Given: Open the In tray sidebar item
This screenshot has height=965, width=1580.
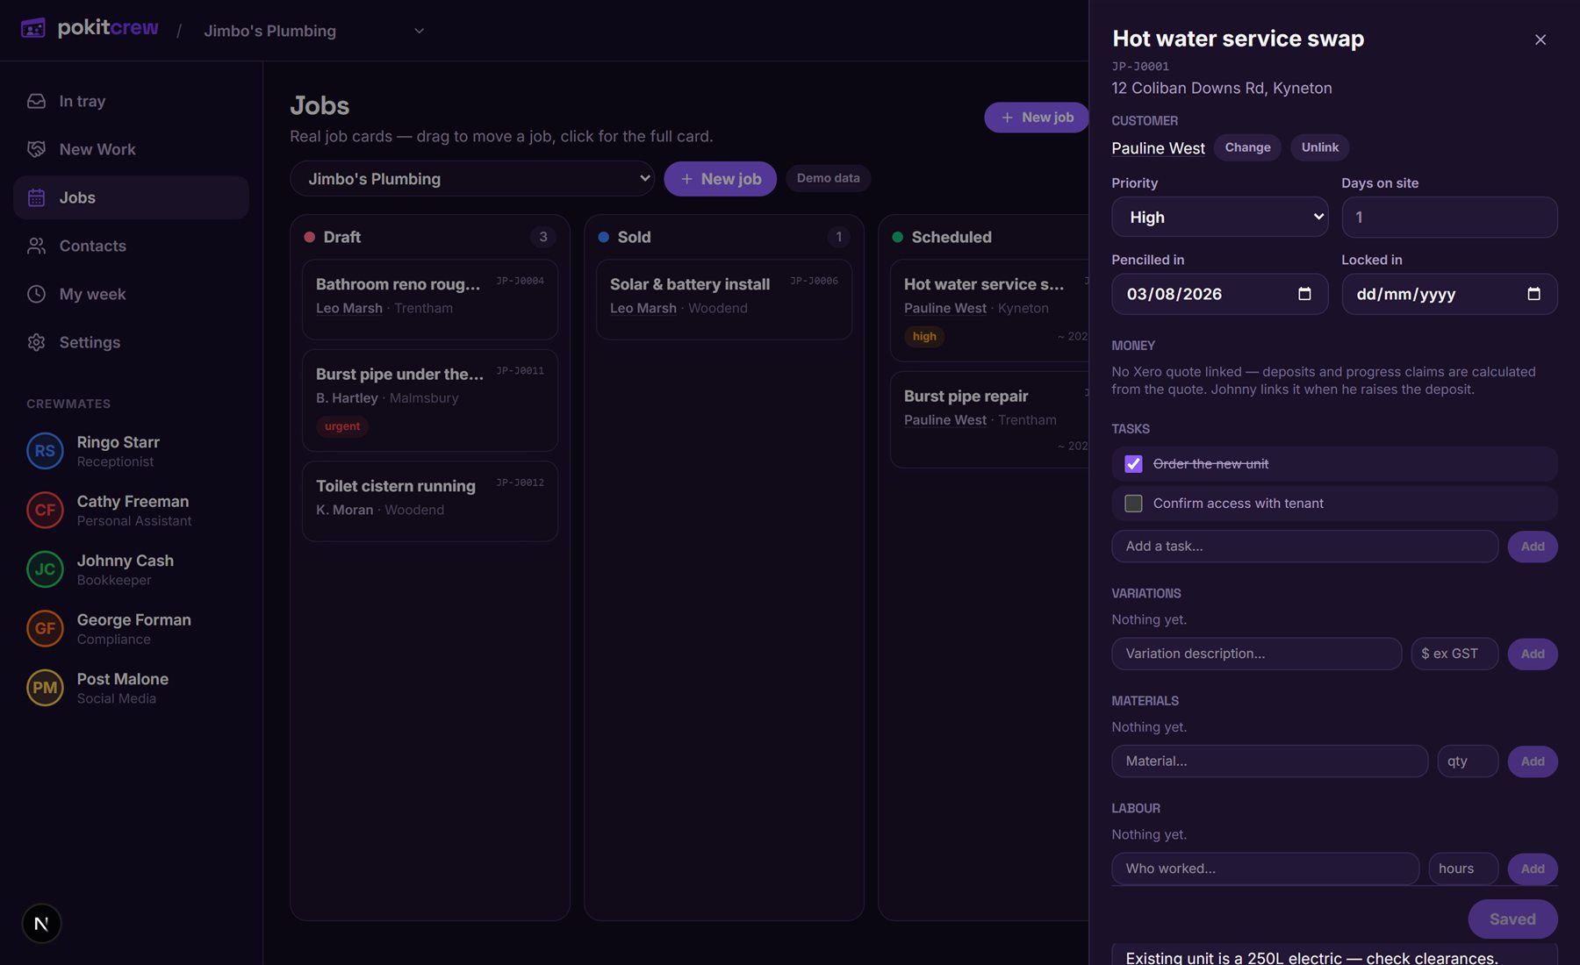Looking at the screenshot, I should click(x=131, y=101).
